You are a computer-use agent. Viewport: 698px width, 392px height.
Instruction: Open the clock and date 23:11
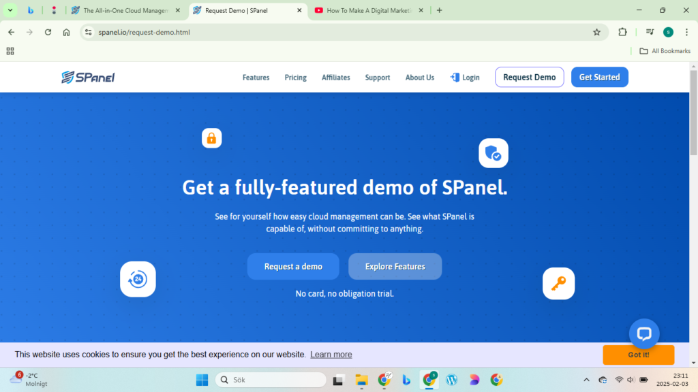672,380
